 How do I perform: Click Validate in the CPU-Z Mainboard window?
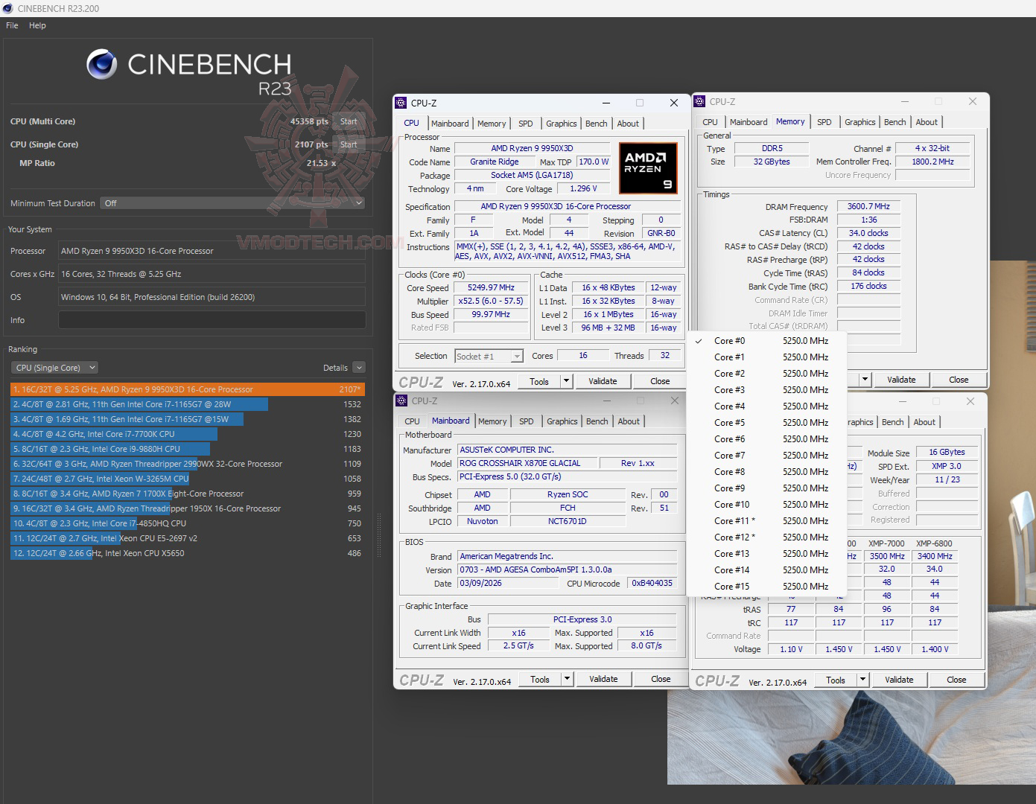tap(603, 679)
